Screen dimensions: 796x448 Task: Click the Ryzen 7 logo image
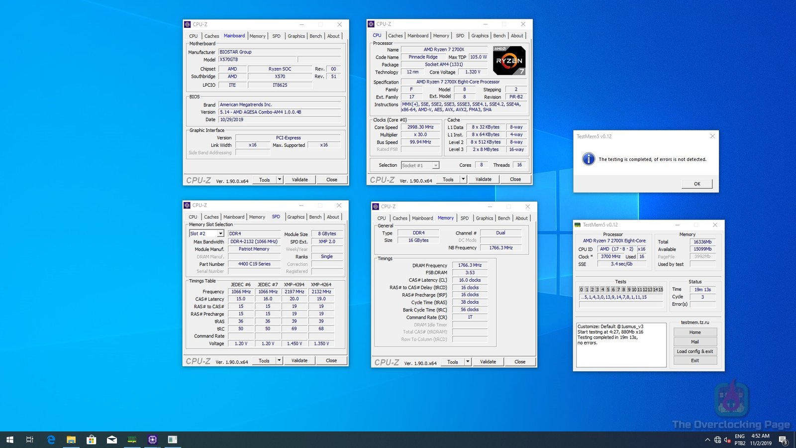pos(509,60)
